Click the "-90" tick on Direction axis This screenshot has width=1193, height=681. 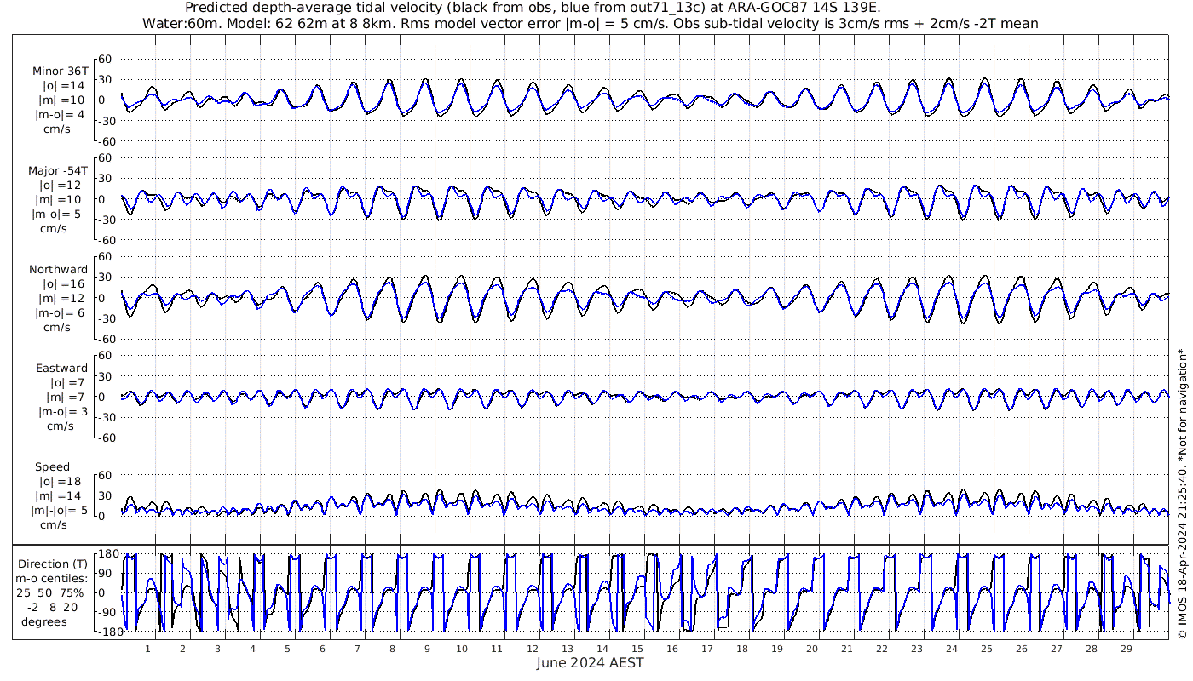(x=108, y=613)
